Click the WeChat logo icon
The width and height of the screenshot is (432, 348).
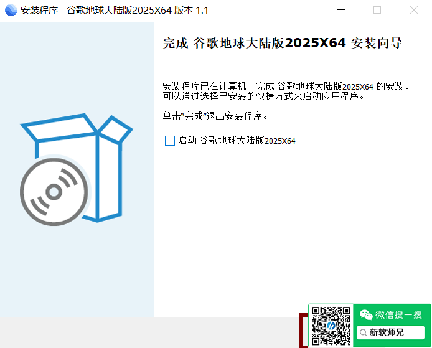366,314
